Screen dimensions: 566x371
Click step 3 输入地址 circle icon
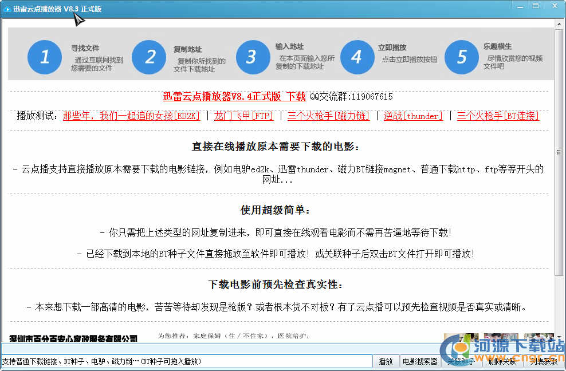[253, 57]
